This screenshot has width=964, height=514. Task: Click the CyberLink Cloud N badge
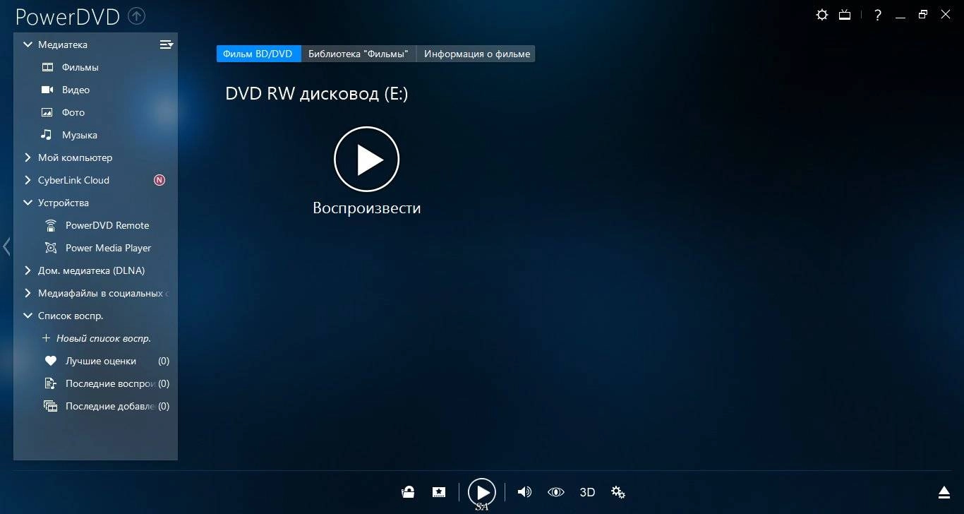click(159, 180)
